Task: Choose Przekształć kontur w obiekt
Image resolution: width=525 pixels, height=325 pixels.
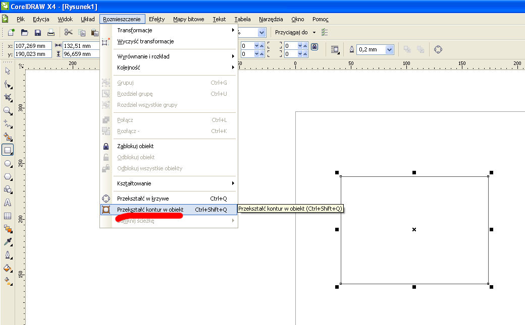Action: click(150, 210)
